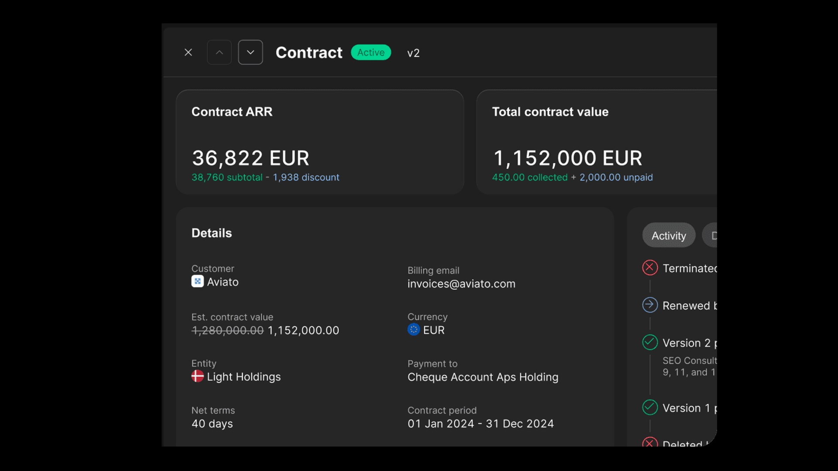
Task: Open the Aviato customer link
Action: (223, 282)
